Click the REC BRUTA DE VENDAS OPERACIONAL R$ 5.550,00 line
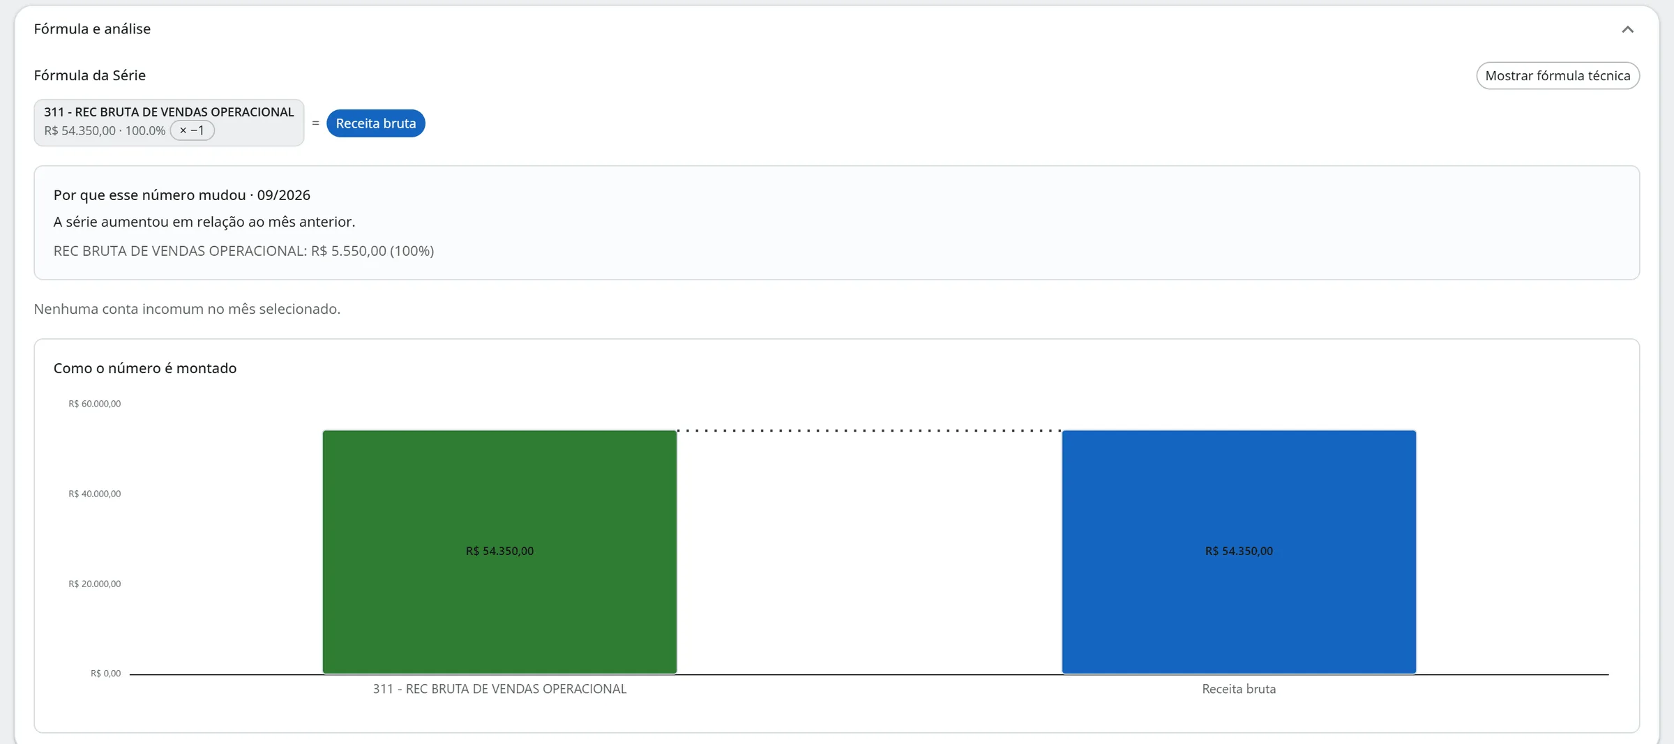 tap(243, 251)
